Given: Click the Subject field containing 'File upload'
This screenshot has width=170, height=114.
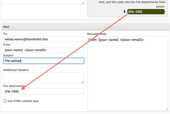Looking at the screenshot, I should coord(44,61).
